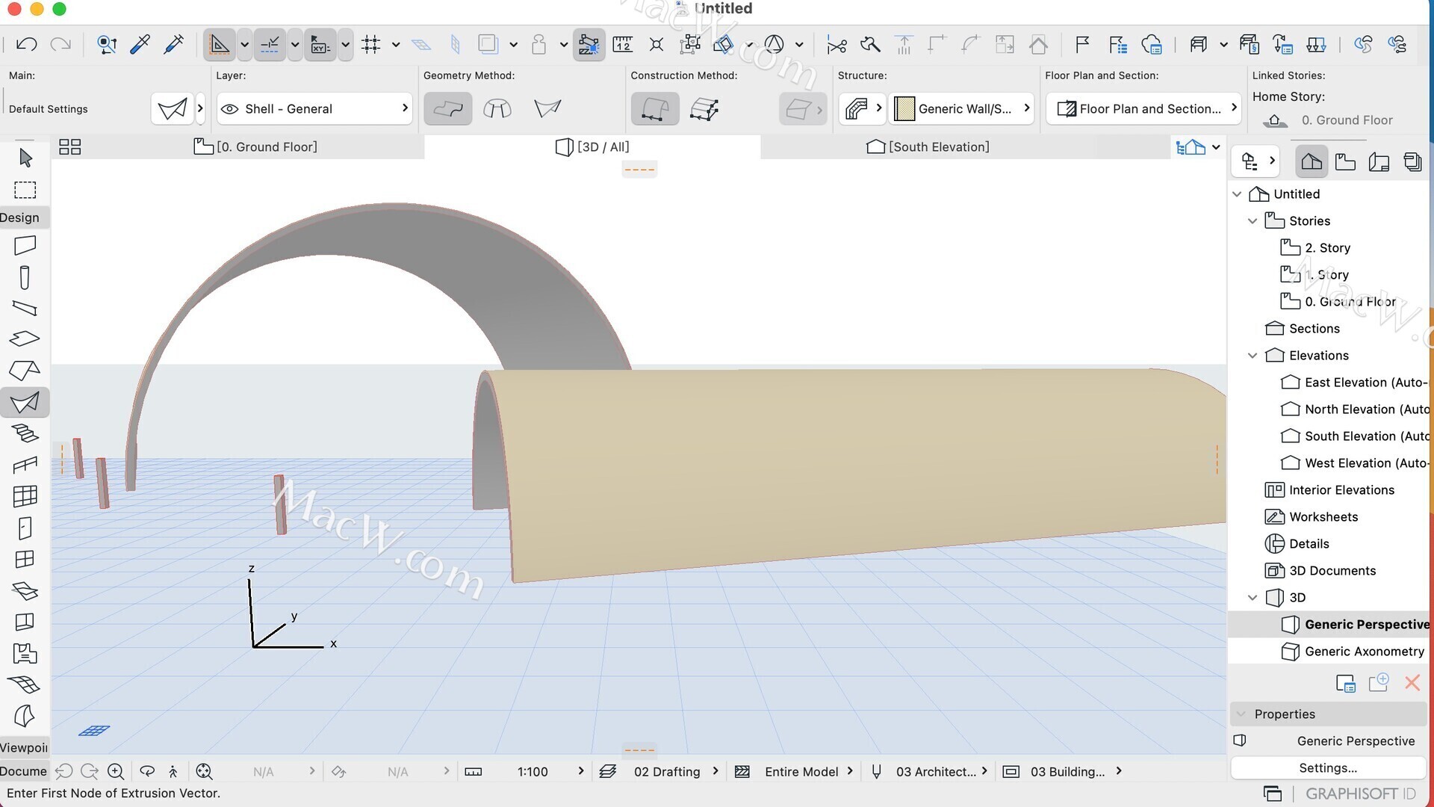Collapse the 3D tree node

pos(1253,598)
